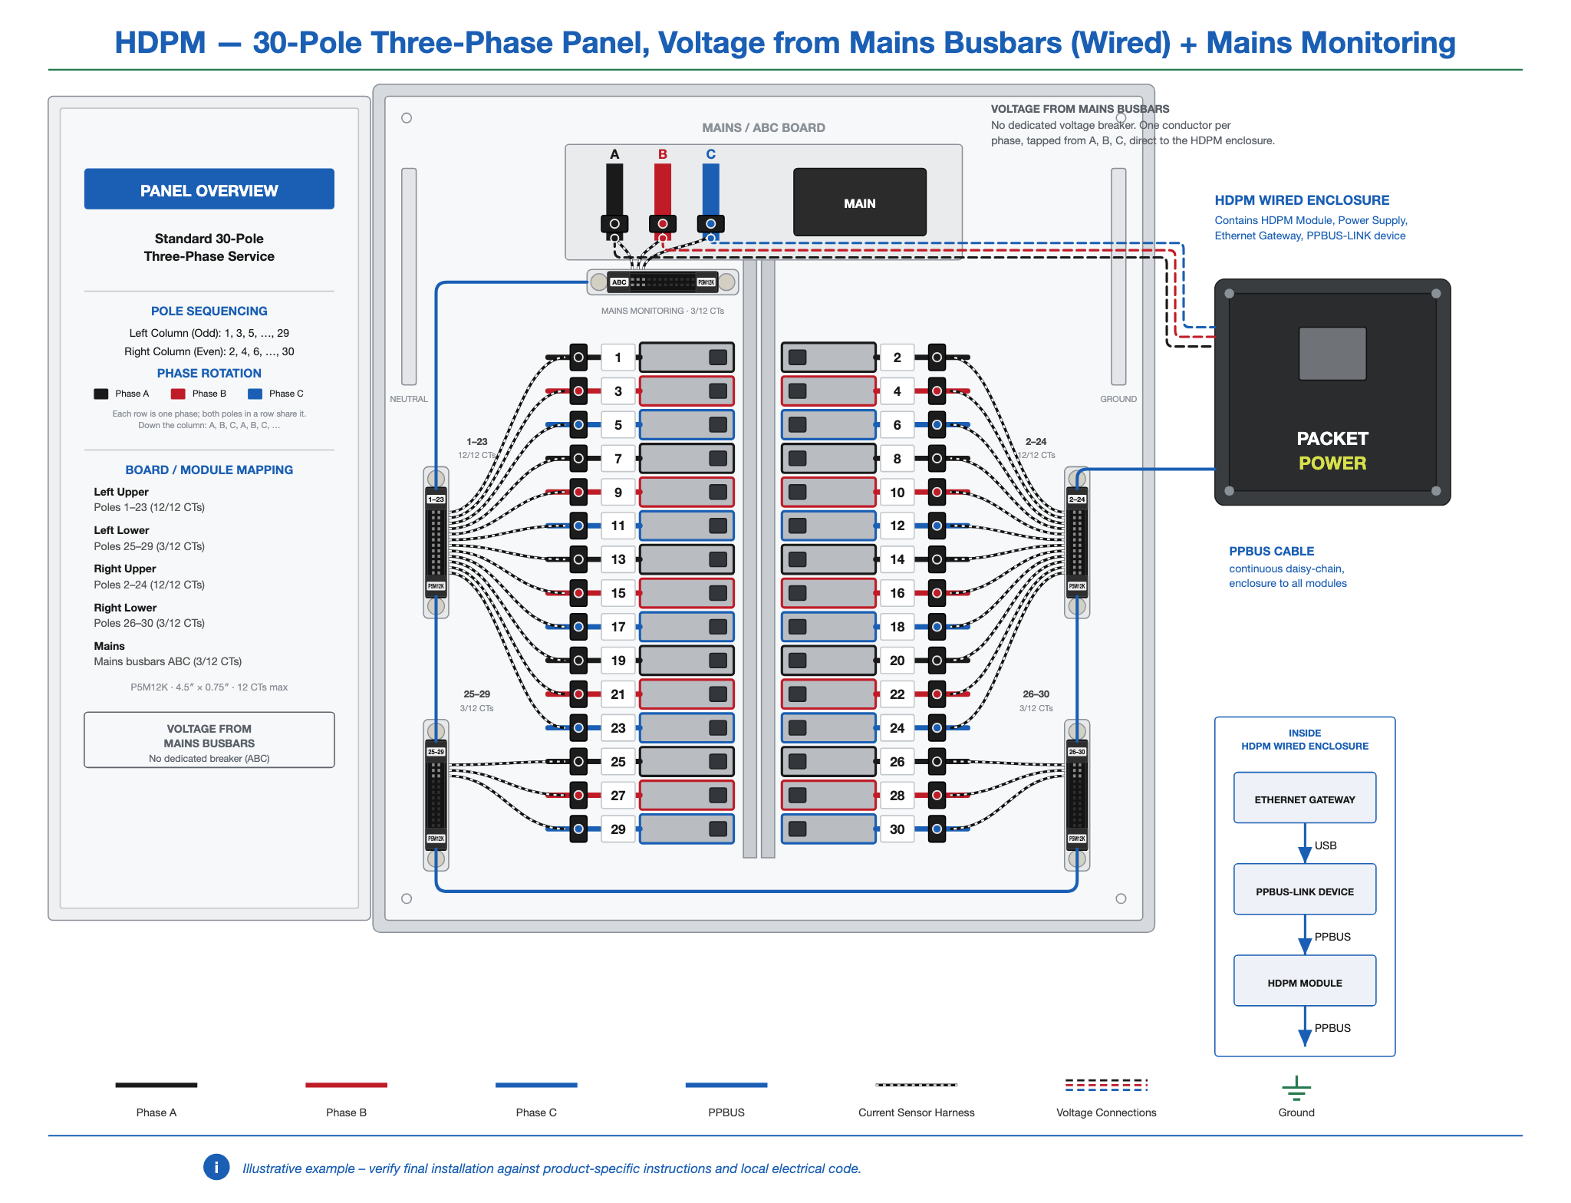Click the current sensor on pole 1
This screenshot has height=1203, width=1571.
(x=578, y=358)
